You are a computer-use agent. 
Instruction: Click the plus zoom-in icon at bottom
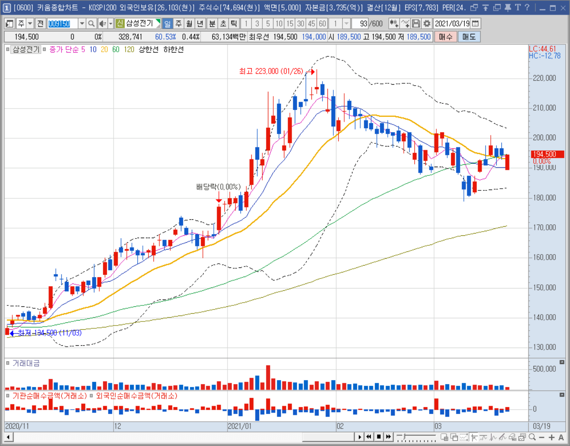[552, 437]
